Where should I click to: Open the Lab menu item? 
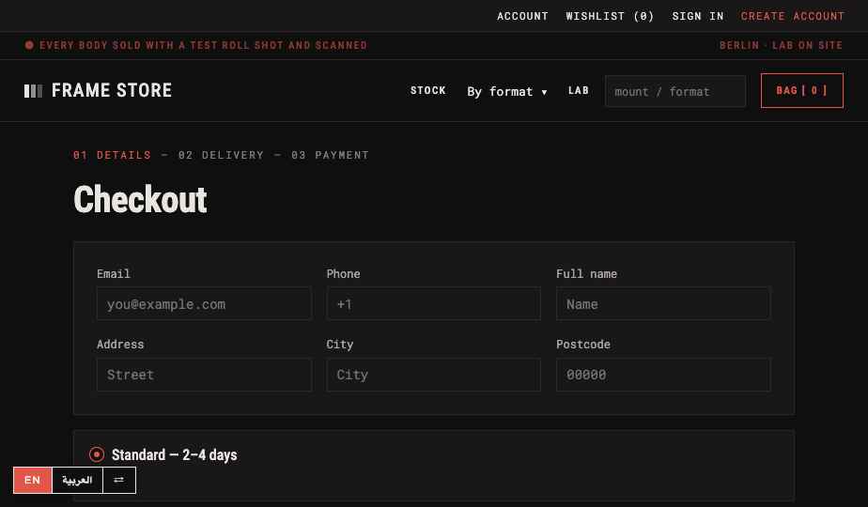tap(579, 90)
